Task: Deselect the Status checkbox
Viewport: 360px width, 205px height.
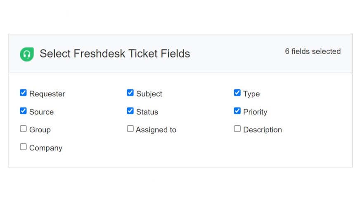Action: point(130,111)
